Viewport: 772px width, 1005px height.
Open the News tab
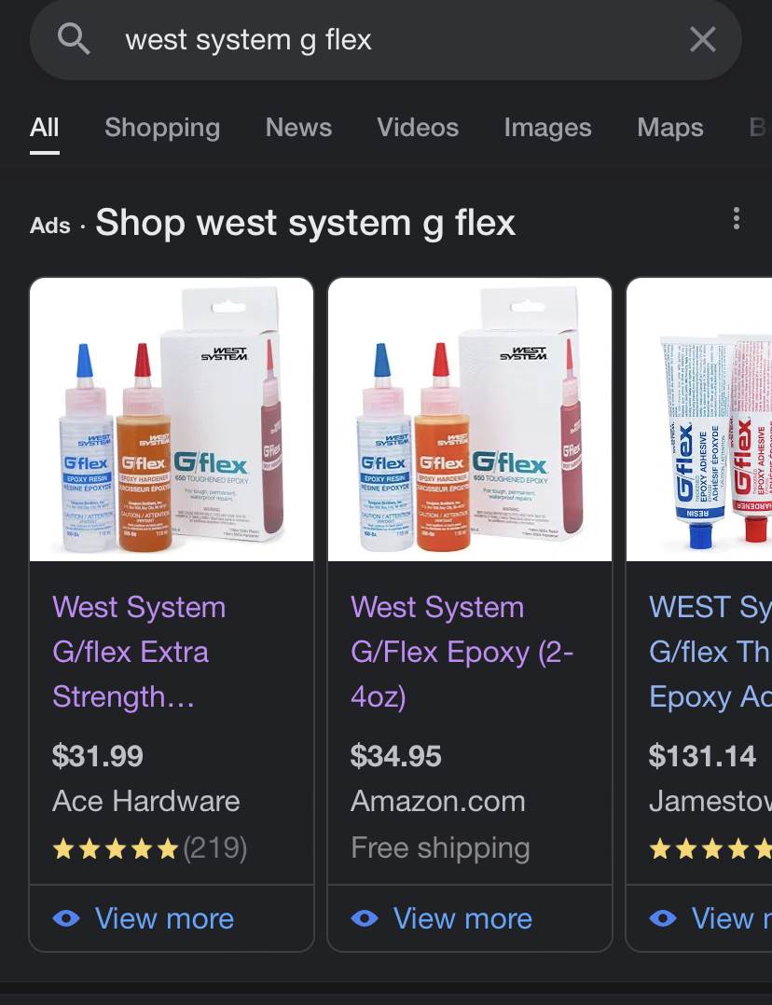pos(298,128)
